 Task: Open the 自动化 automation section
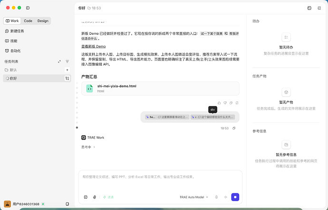(13, 51)
